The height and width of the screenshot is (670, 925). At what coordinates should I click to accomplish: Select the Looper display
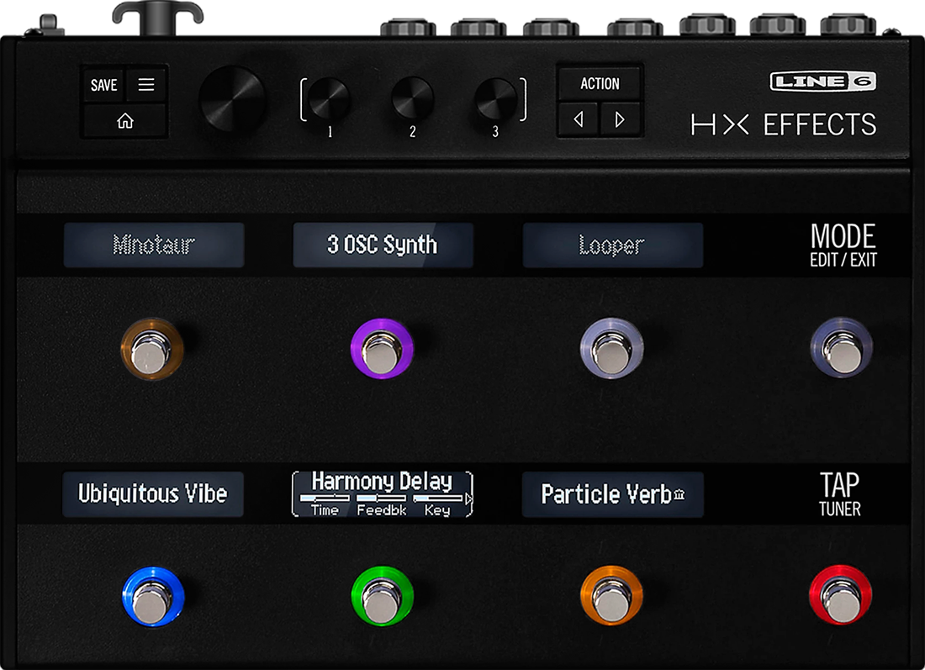(612, 245)
